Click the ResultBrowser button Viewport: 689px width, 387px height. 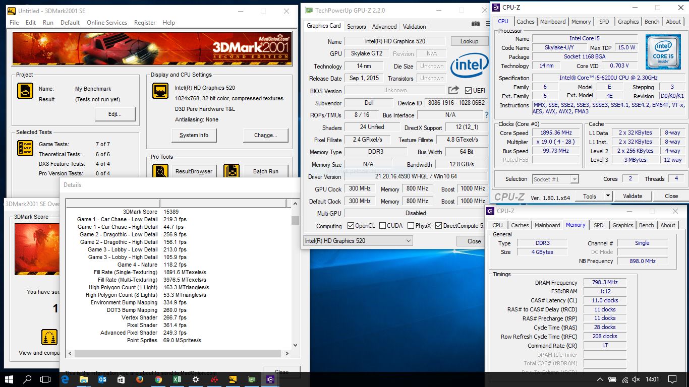194,171
